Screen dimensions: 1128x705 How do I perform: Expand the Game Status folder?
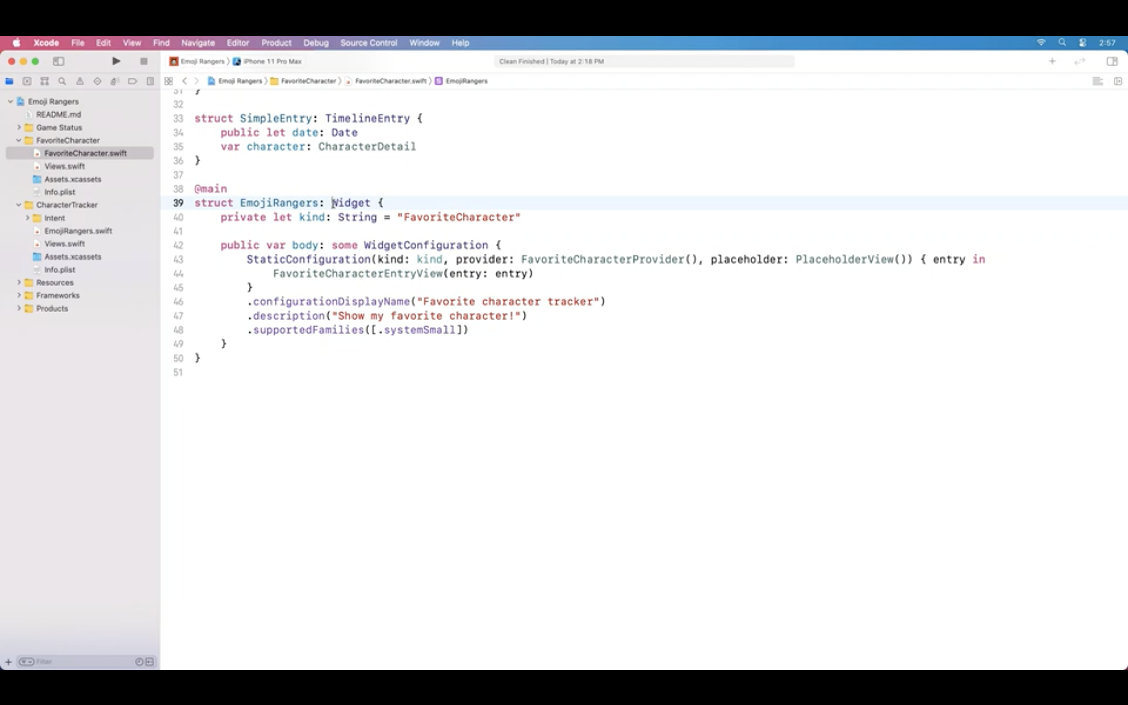click(19, 127)
